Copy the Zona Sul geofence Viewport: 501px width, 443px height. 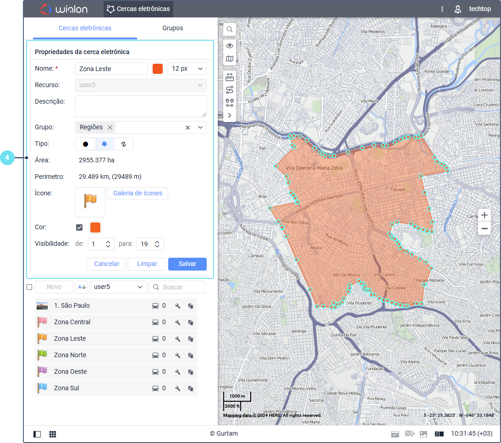pos(190,388)
